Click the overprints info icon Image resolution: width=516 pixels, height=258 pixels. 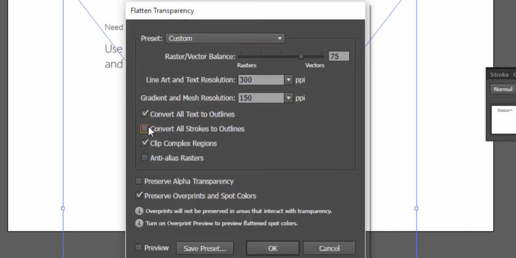click(x=139, y=211)
